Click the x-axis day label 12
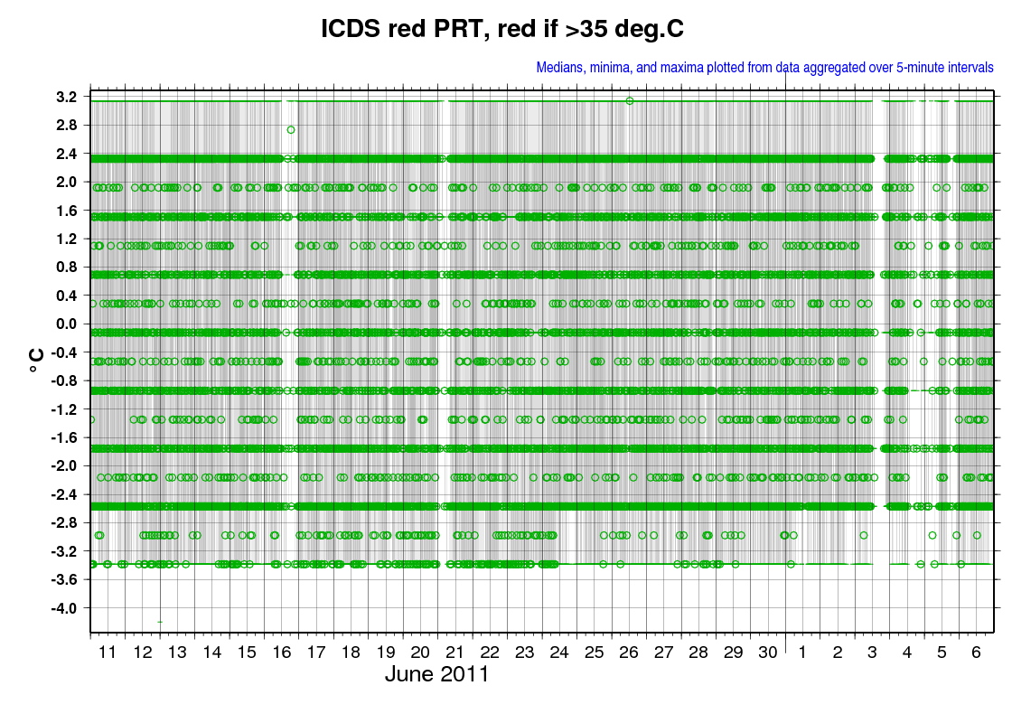 pos(143,653)
